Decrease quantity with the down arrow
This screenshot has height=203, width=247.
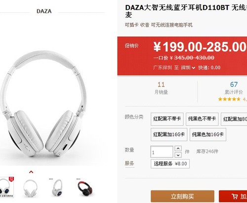(178, 155)
